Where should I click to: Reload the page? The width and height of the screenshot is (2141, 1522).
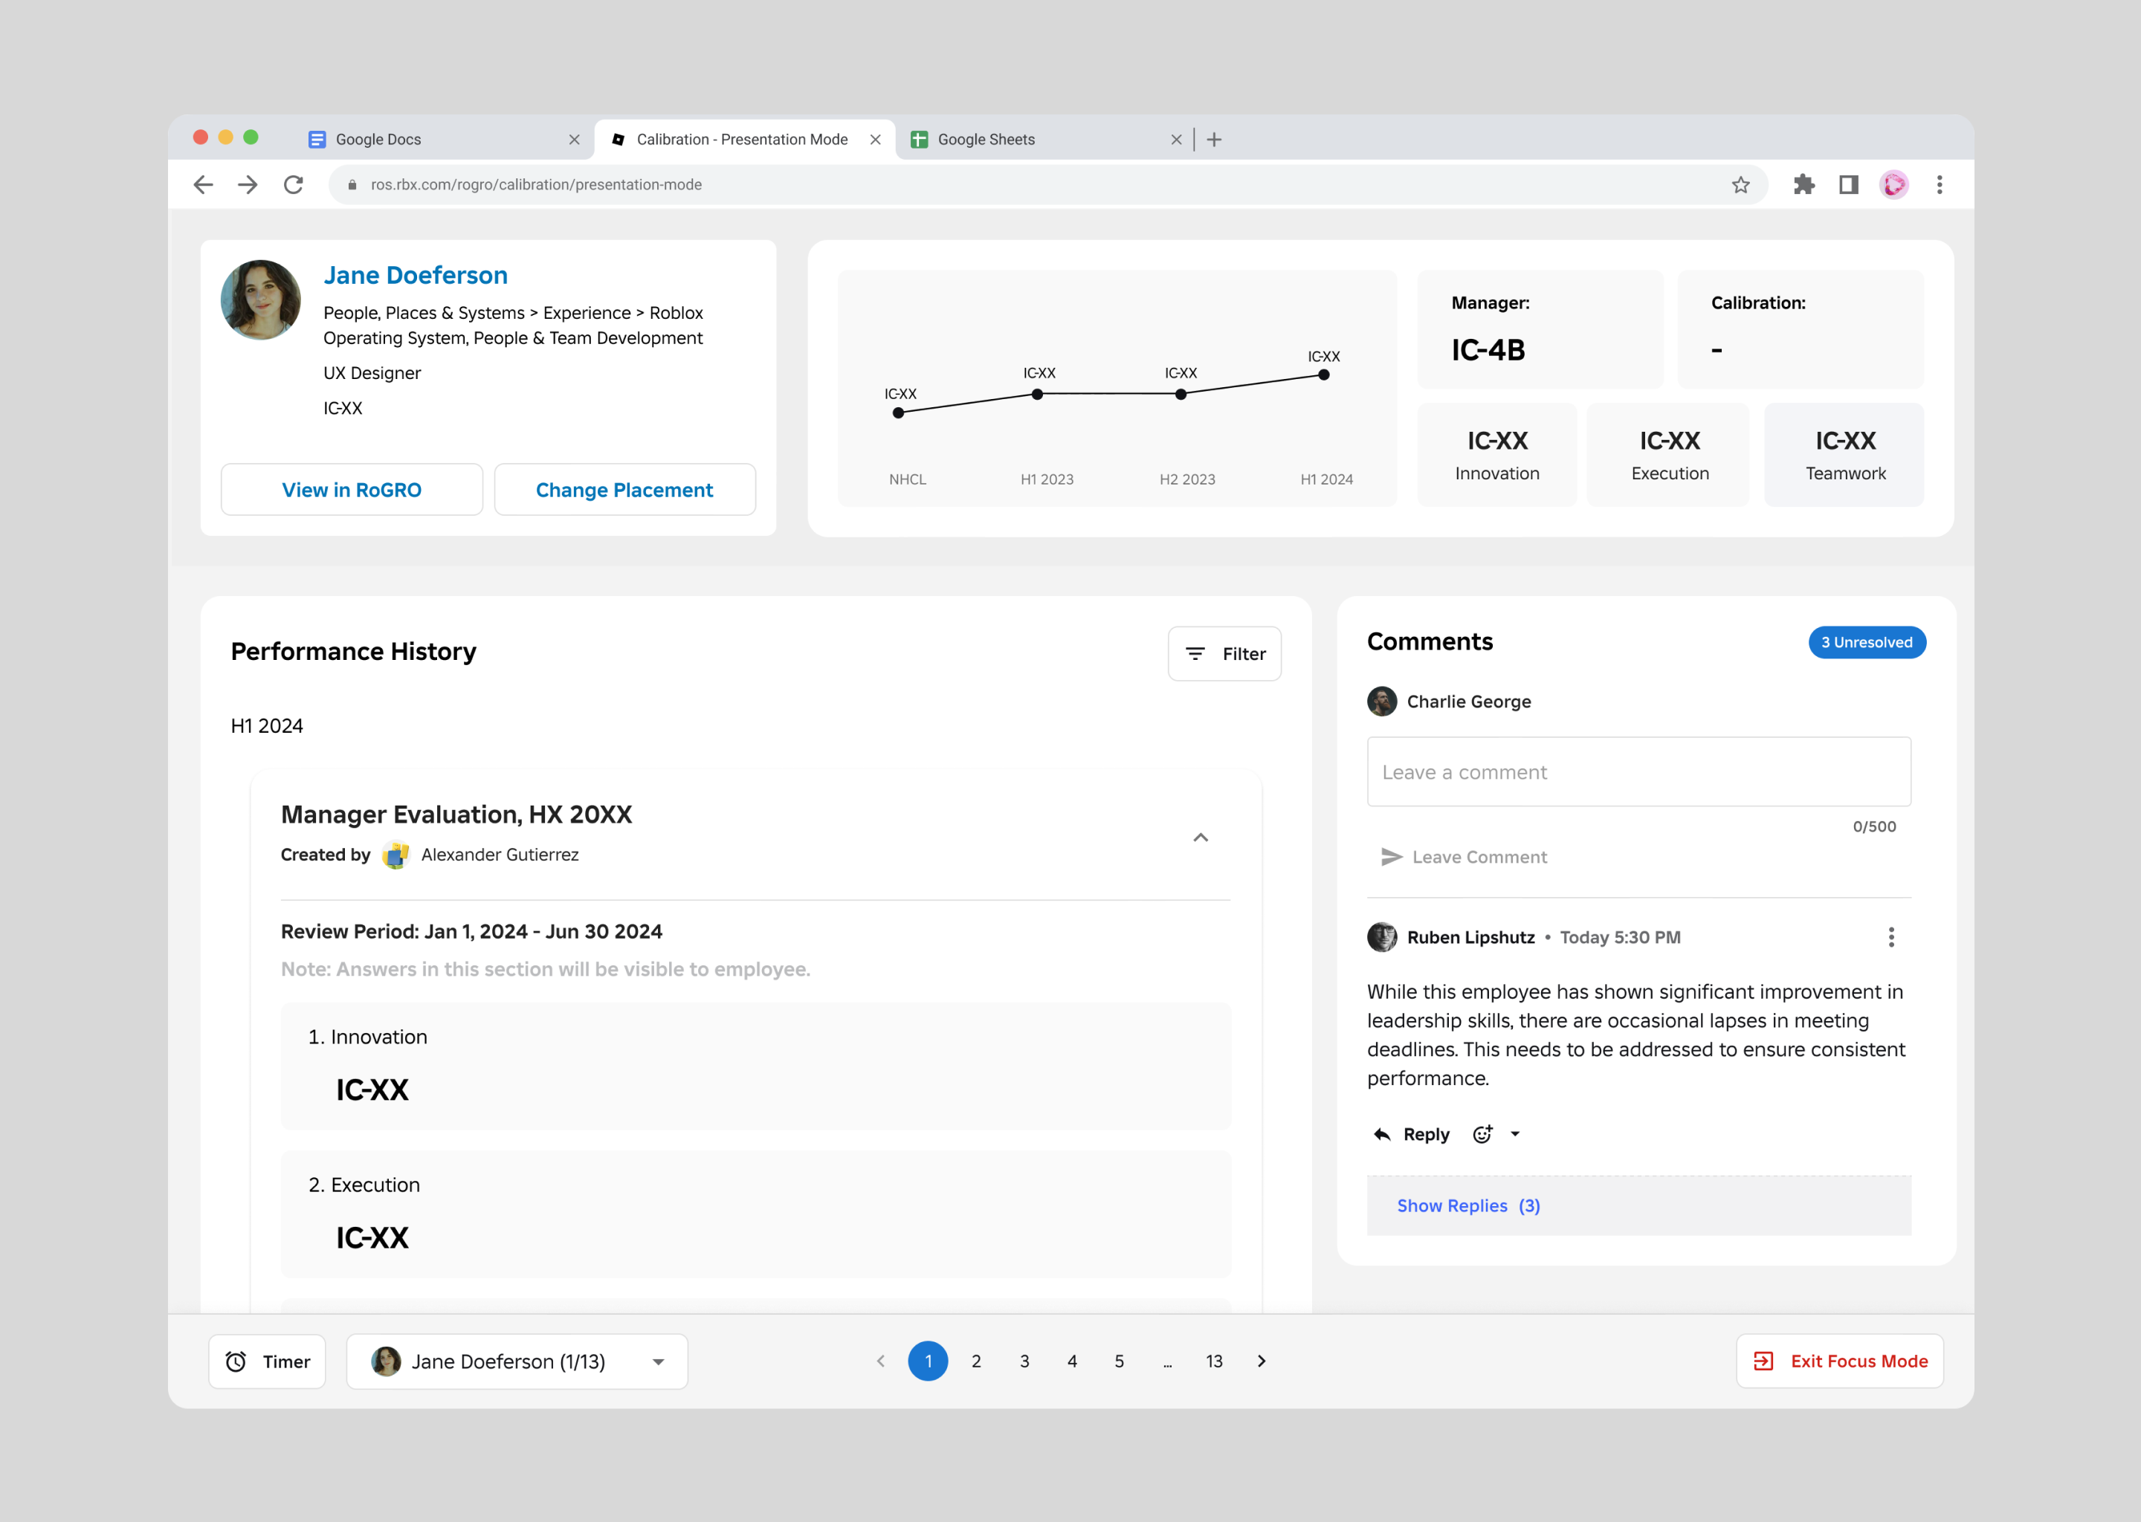[294, 184]
